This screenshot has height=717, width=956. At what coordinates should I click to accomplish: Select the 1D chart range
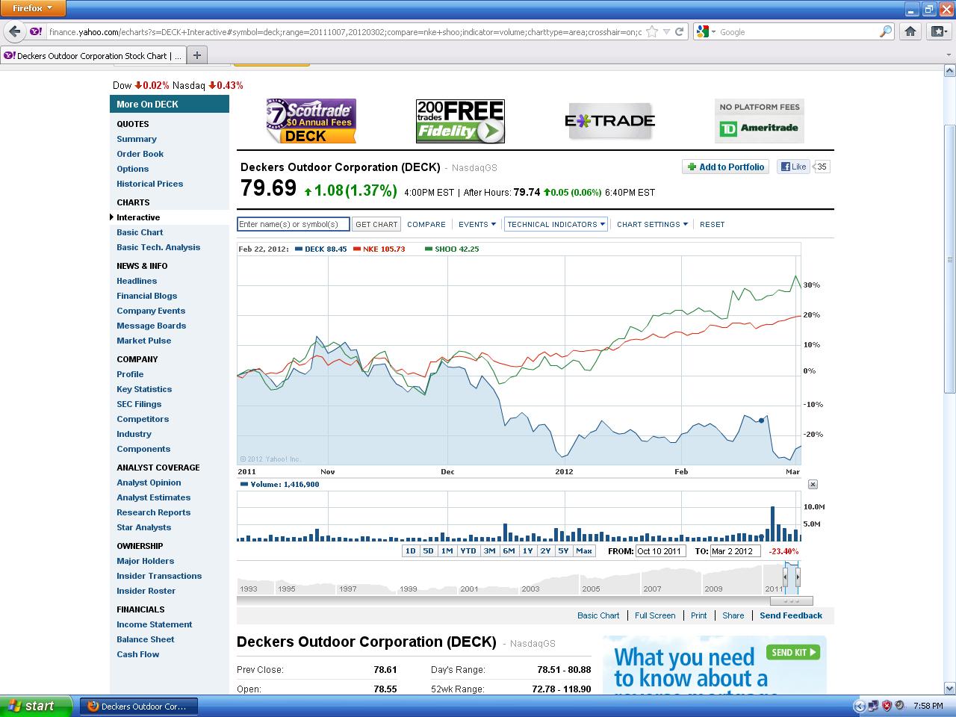pyautogui.click(x=410, y=551)
